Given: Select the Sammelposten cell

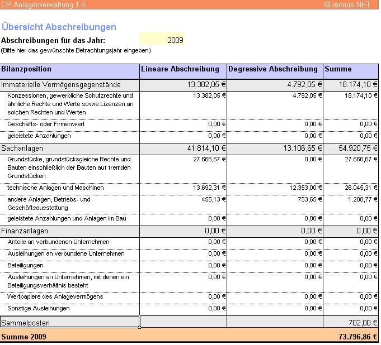Looking at the screenshot, I should 70,322.
